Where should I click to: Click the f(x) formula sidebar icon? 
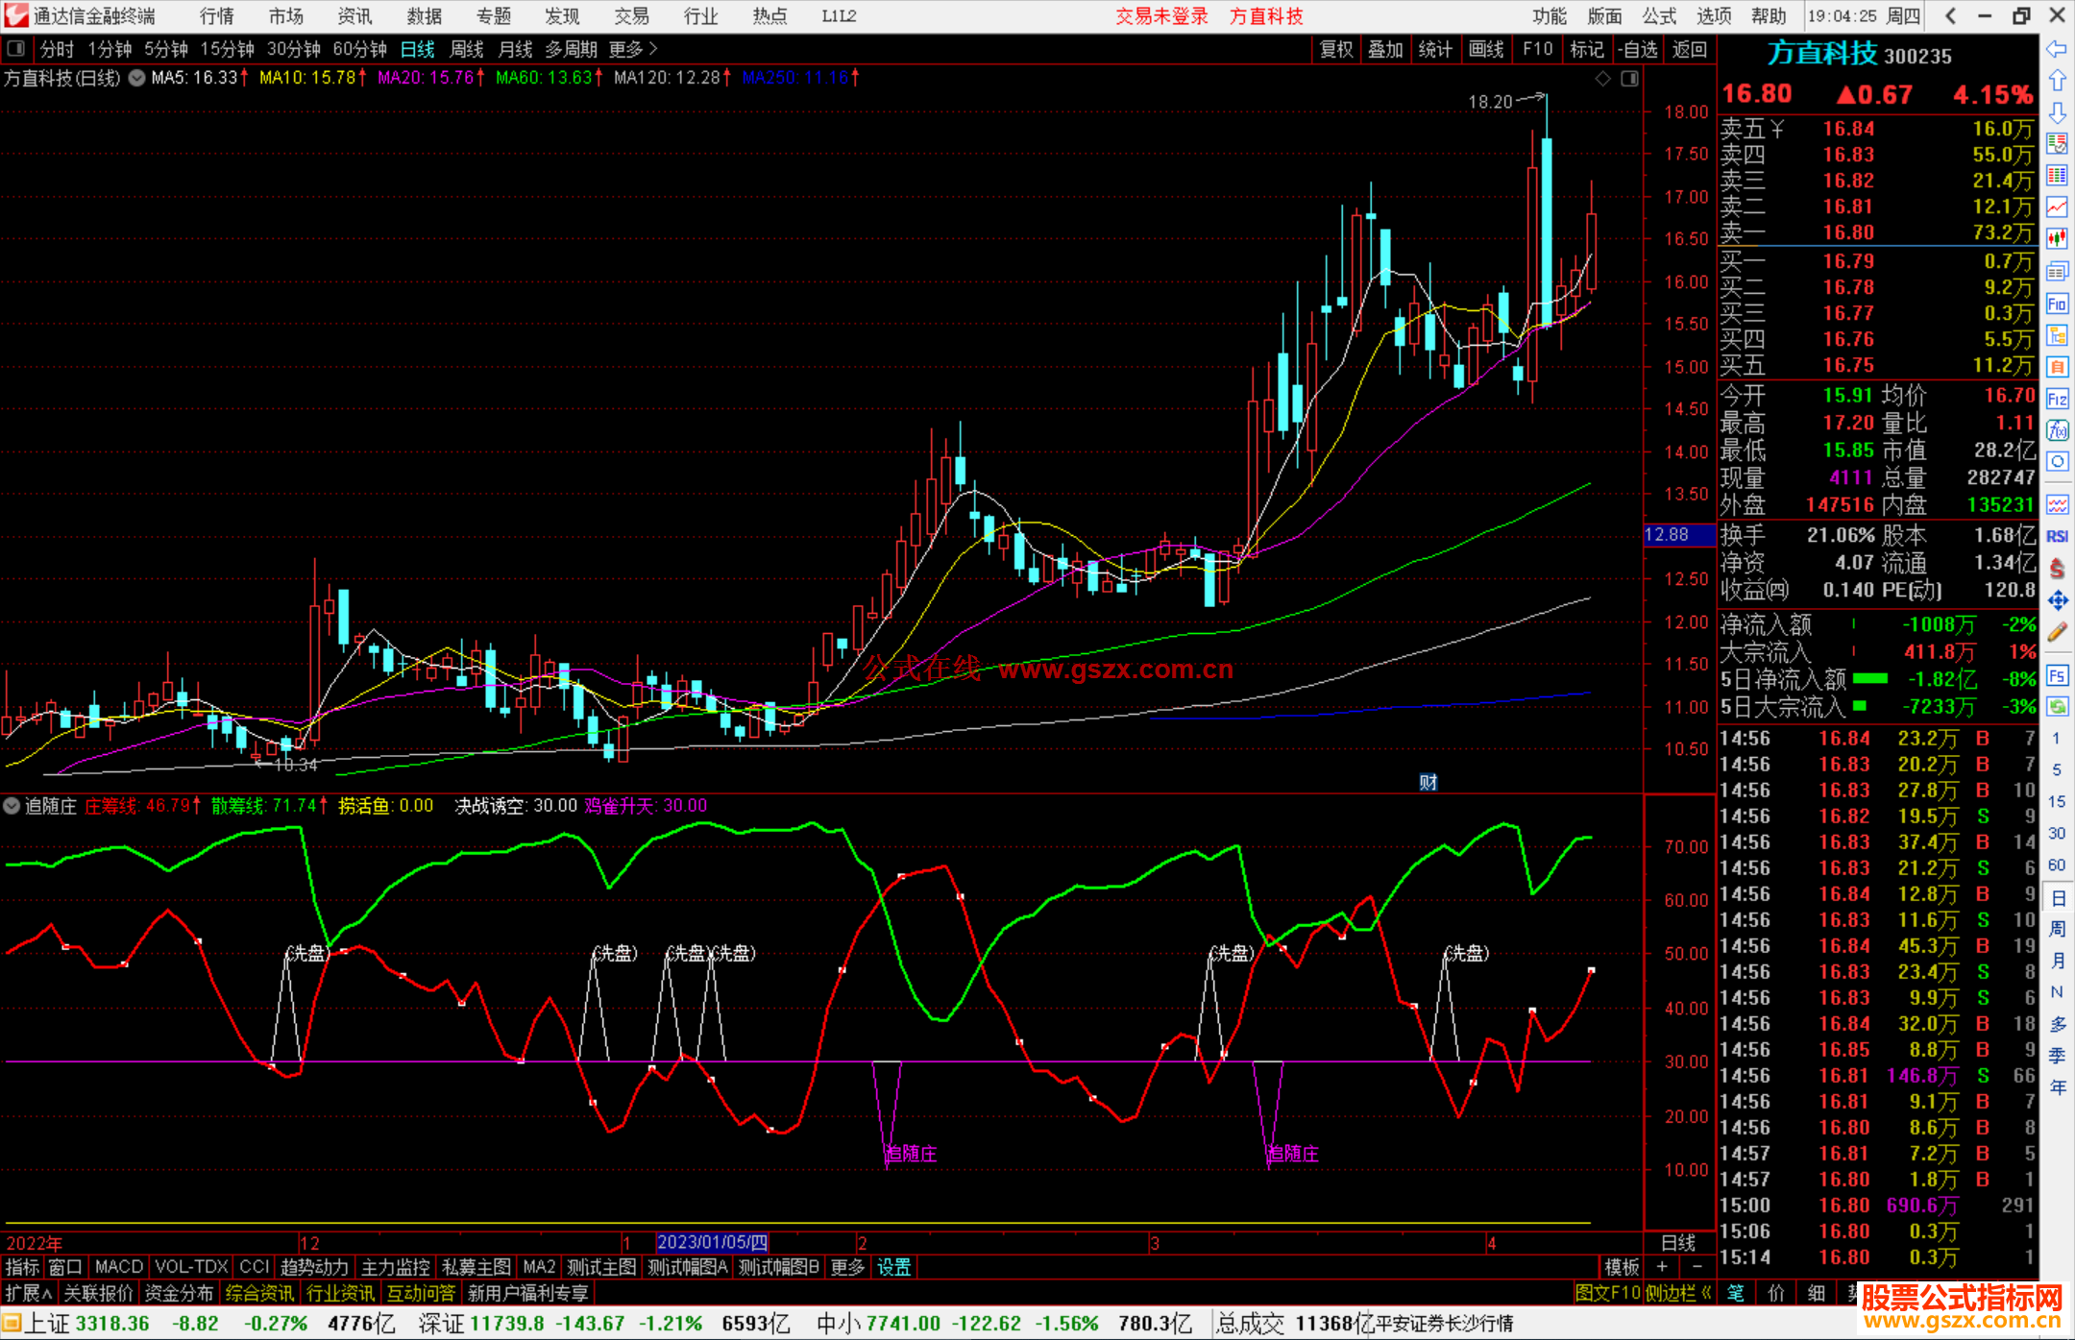[2057, 430]
